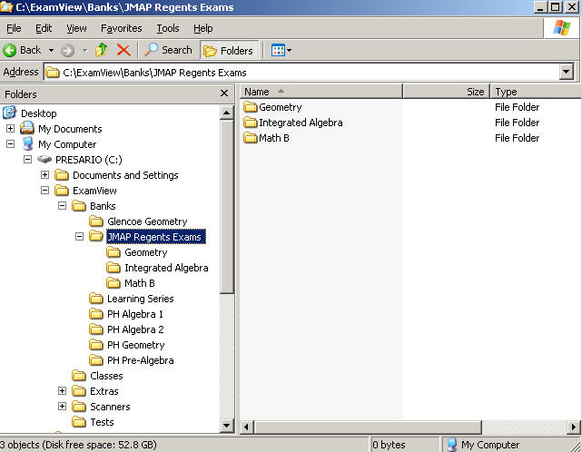Open the File menu
The width and height of the screenshot is (582, 452).
[14, 28]
